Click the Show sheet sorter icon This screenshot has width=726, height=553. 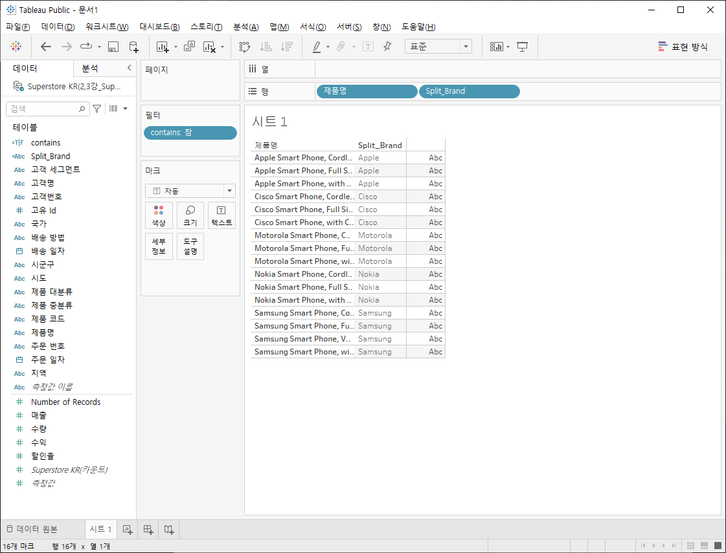pyautogui.click(x=690, y=546)
